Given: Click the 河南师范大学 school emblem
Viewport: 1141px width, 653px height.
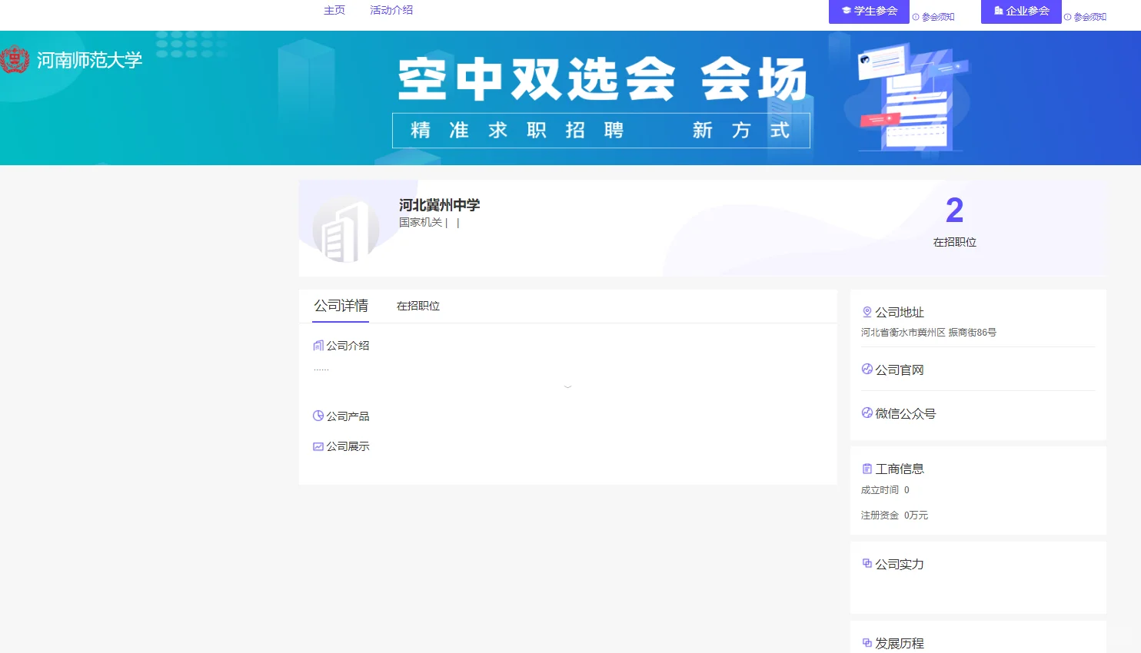Looking at the screenshot, I should point(16,58).
